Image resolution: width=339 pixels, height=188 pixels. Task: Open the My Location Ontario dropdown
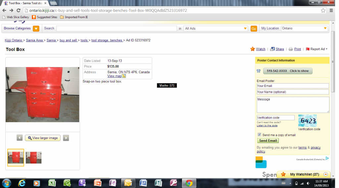tap(325, 29)
